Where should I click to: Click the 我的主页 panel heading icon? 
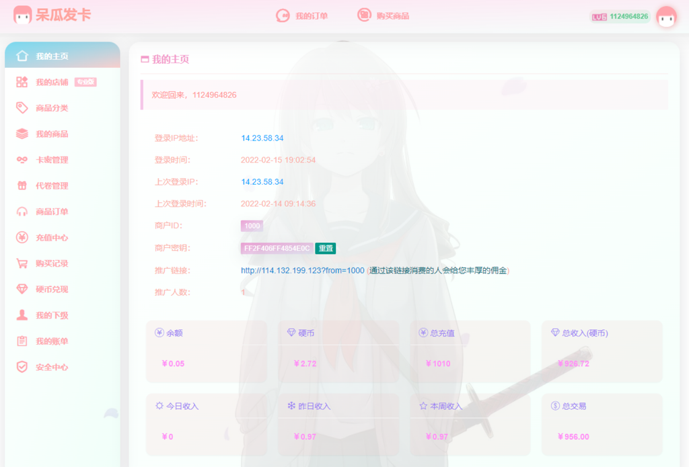(145, 59)
